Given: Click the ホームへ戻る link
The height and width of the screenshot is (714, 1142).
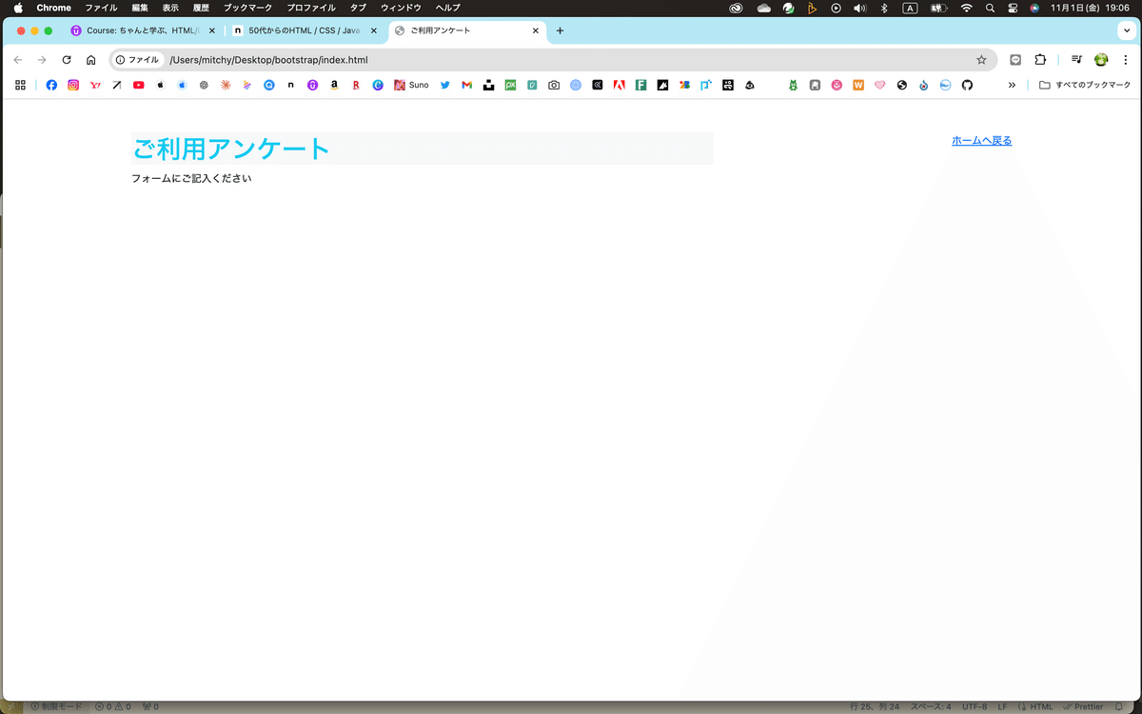Looking at the screenshot, I should coord(981,140).
